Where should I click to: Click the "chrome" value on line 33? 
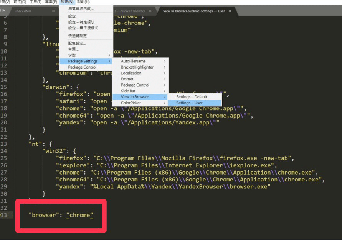pyautogui.click(x=79, y=215)
